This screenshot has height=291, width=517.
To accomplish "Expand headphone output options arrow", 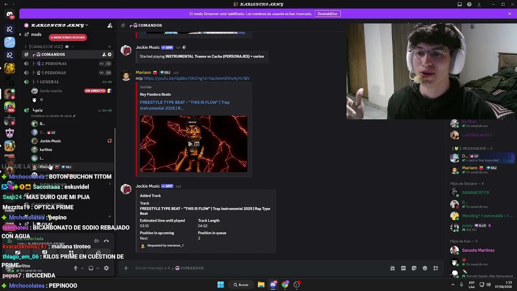I will pyautogui.click(x=98, y=268).
